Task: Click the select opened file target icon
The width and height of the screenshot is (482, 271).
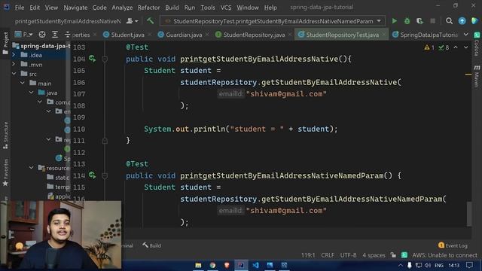Action: (x=42, y=35)
